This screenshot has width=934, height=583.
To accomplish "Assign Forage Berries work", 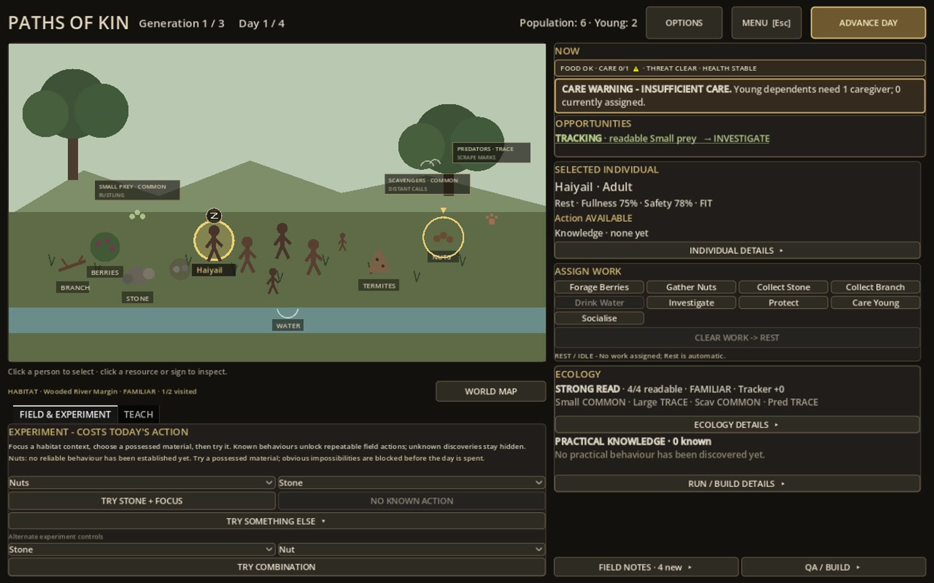I will click(x=599, y=287).
